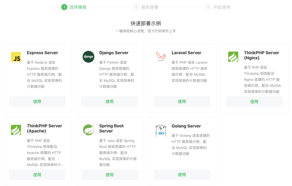
Task: Click the Express Server JS logo icon
Action: (16, 57)
